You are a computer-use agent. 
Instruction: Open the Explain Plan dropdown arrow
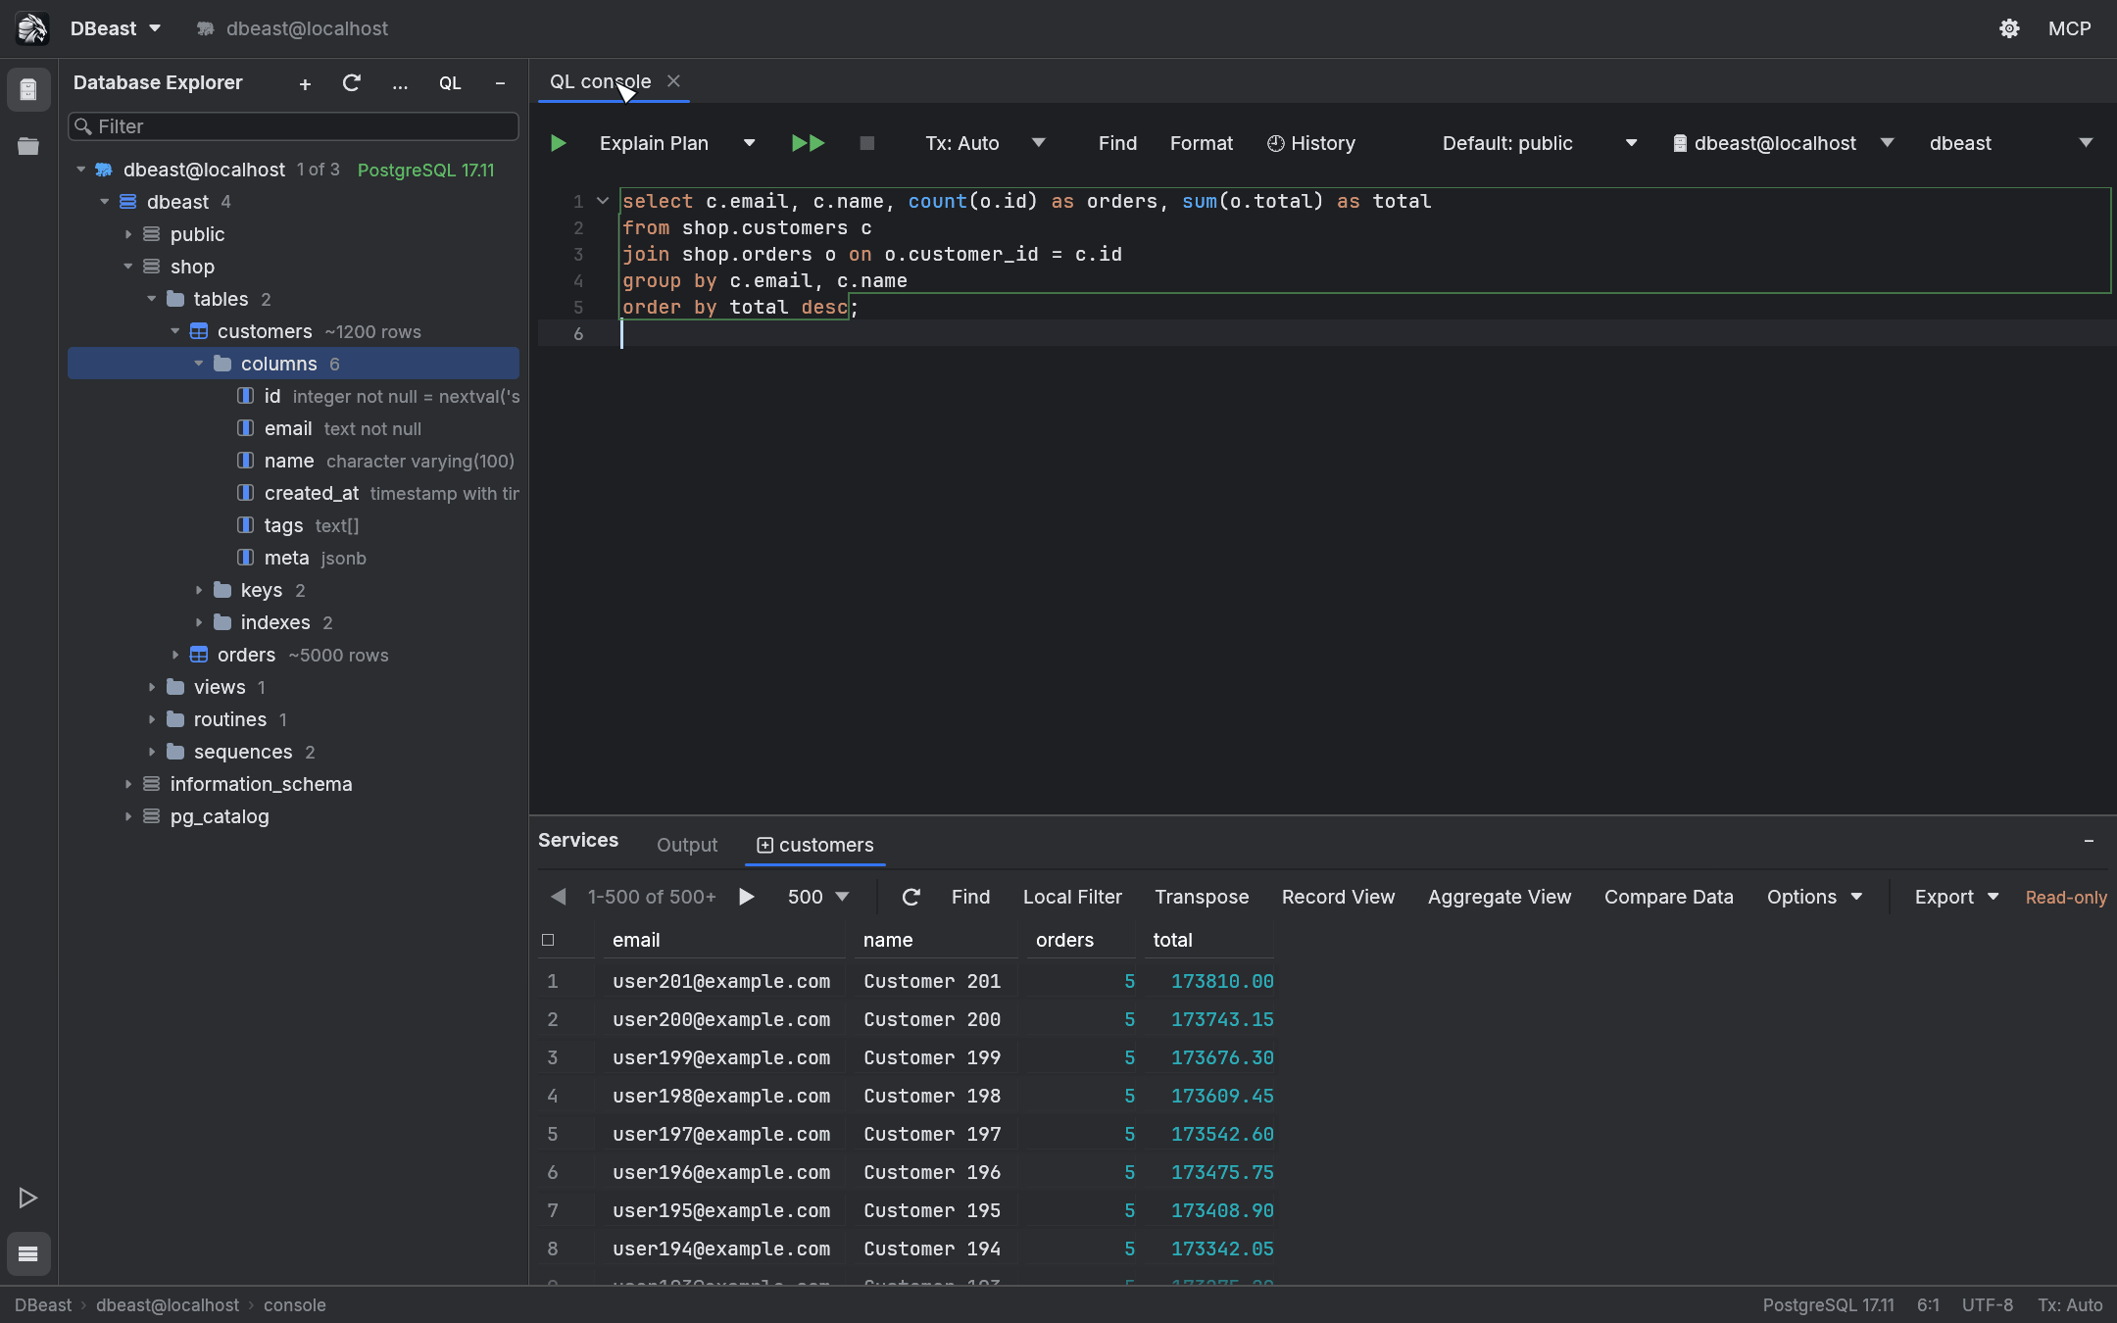click(x=750, y=143)
